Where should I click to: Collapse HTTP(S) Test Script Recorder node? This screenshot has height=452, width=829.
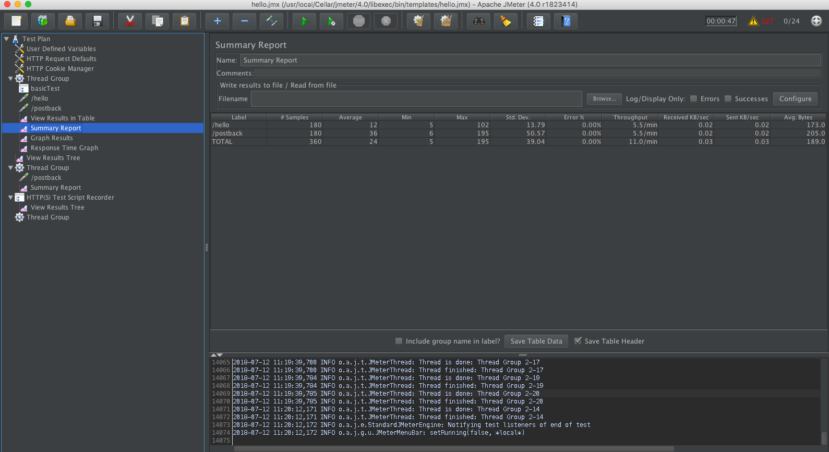click(x=10, y=197)
